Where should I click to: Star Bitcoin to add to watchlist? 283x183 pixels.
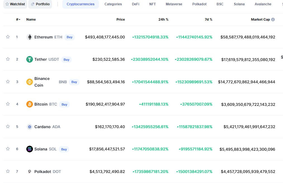pos(8,104)
